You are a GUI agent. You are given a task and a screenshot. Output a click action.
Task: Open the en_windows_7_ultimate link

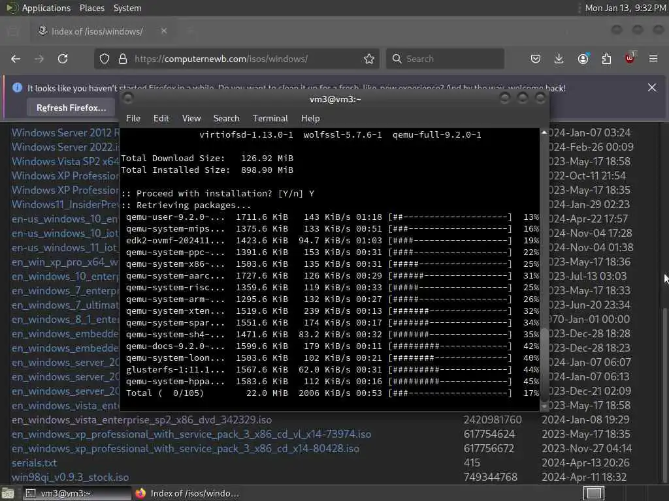66,305
